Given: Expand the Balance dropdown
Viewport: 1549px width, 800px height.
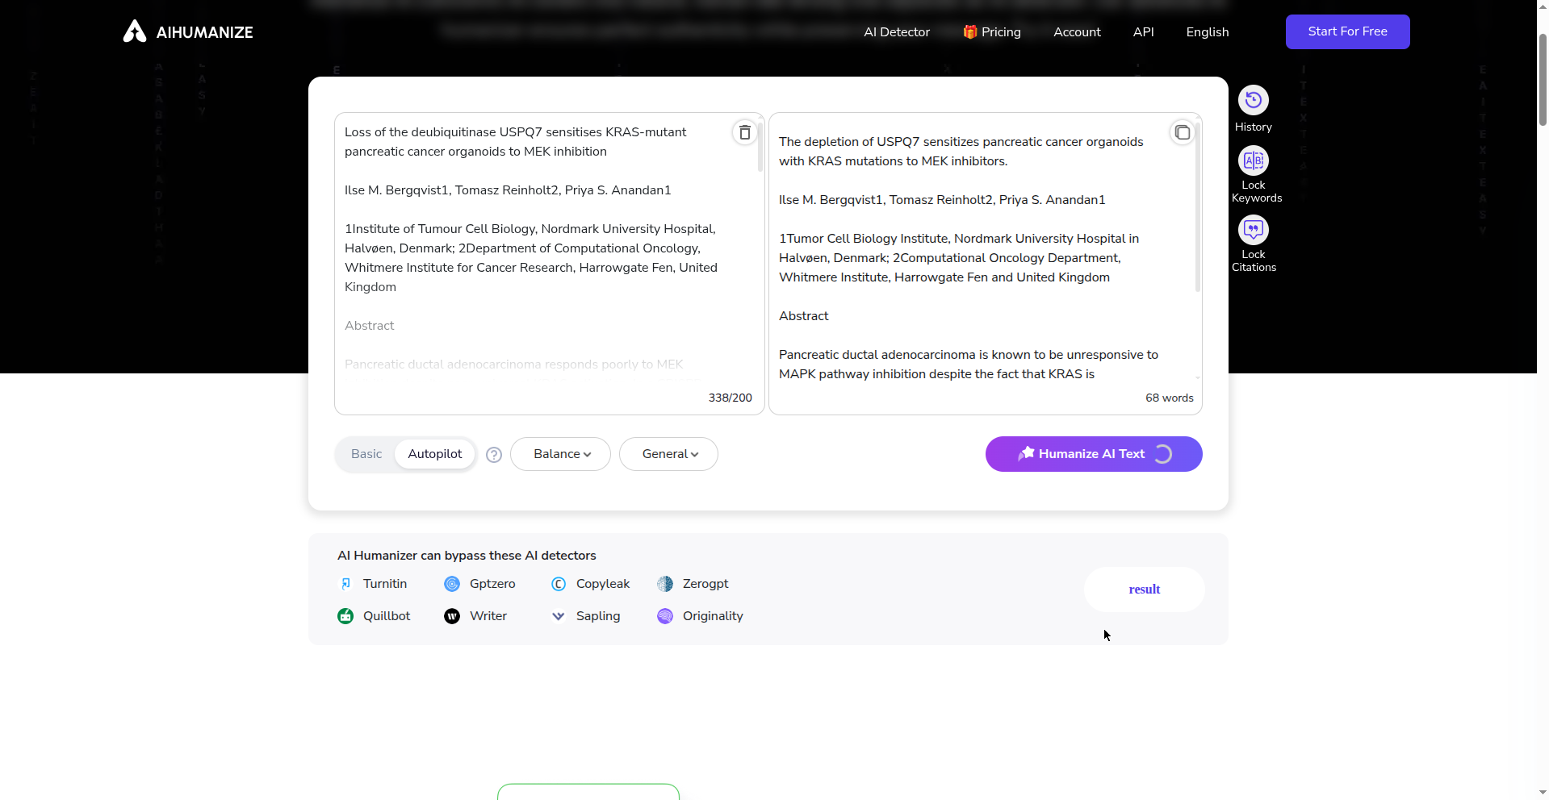Looking at the screenshot, I should click(x=560, y=454).
